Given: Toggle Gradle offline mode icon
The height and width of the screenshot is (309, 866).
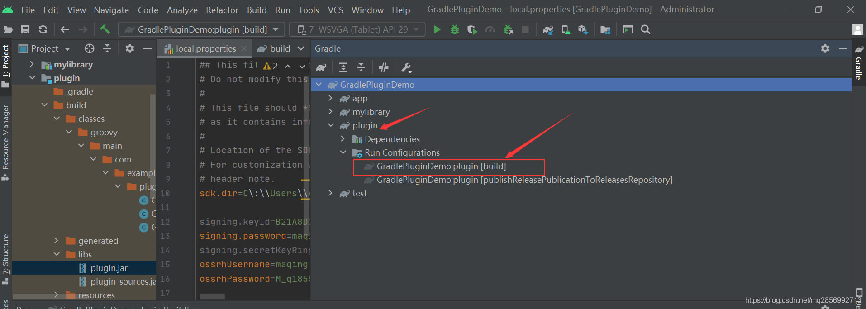Looking at the screenshot, I should (384, 68).
